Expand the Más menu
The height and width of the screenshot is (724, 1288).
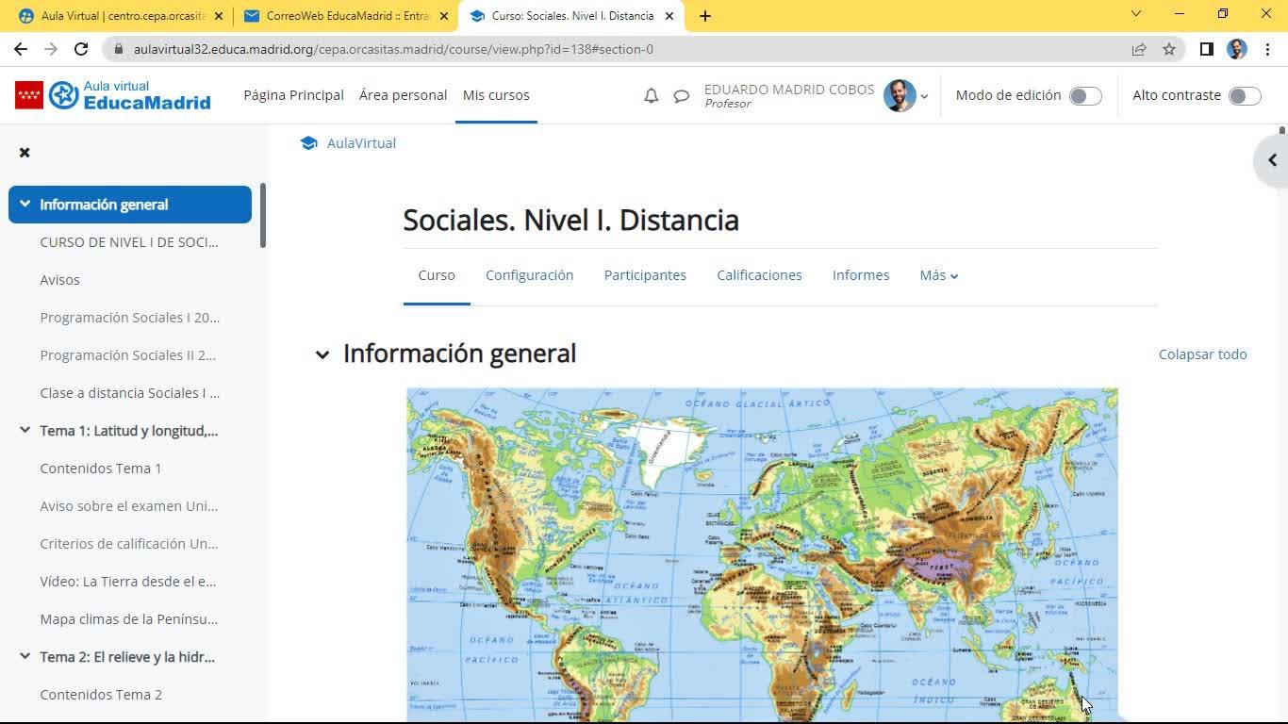click(x=939, y=275)
